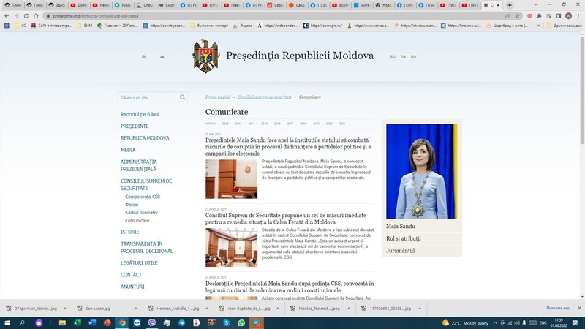
Task: Open the ANUNŢURI sidebar menu
Action: (x=132, y=287)
